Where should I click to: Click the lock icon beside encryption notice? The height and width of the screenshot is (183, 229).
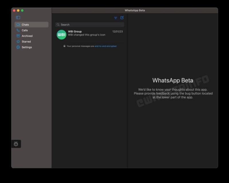64,46
